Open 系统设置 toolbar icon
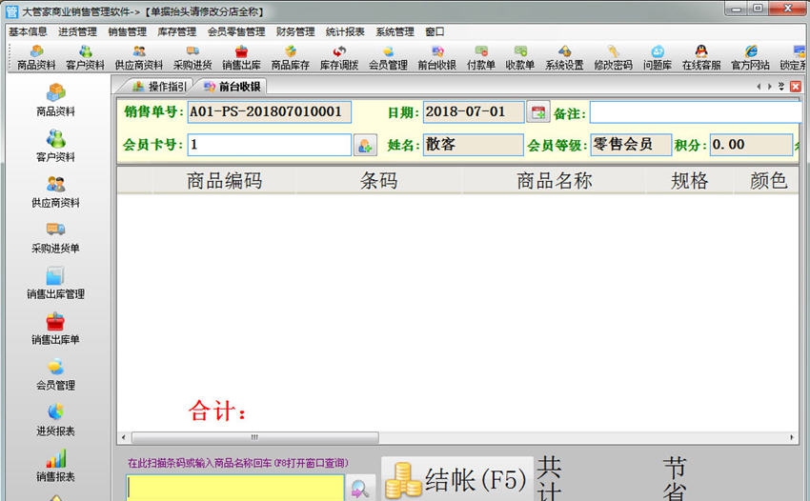The width and height of the screenshot is (810, 501). point(564,57)
